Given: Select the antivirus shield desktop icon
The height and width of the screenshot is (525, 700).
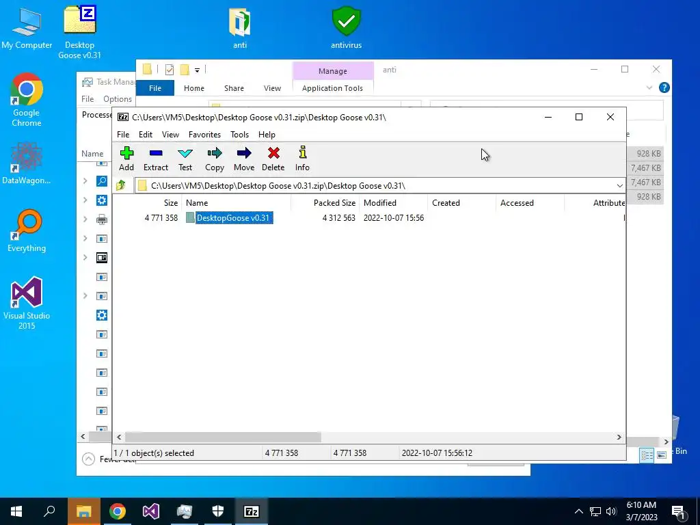Looking at the screenshot, I should 346,27.
